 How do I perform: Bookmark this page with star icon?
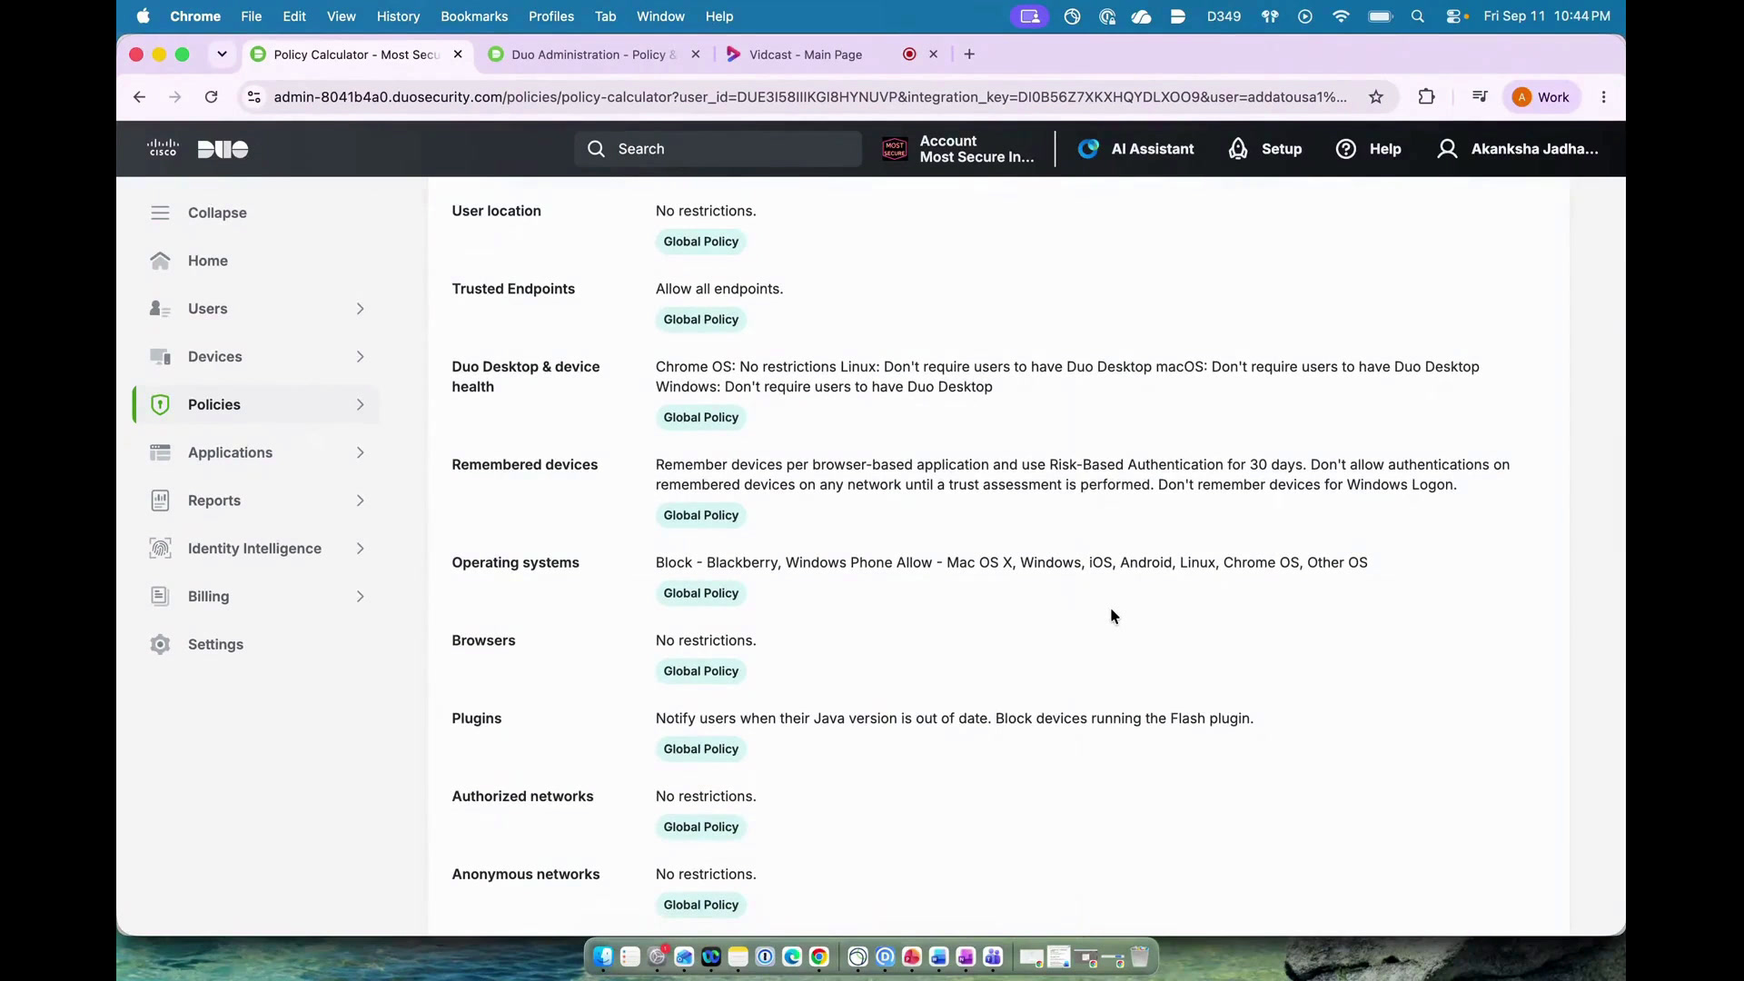click(1376, 97)
